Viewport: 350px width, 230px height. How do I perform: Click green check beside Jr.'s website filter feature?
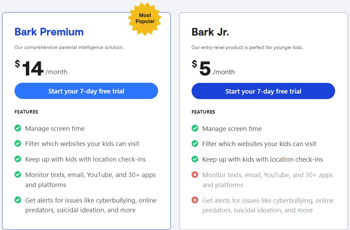click(x=195, y=144)
